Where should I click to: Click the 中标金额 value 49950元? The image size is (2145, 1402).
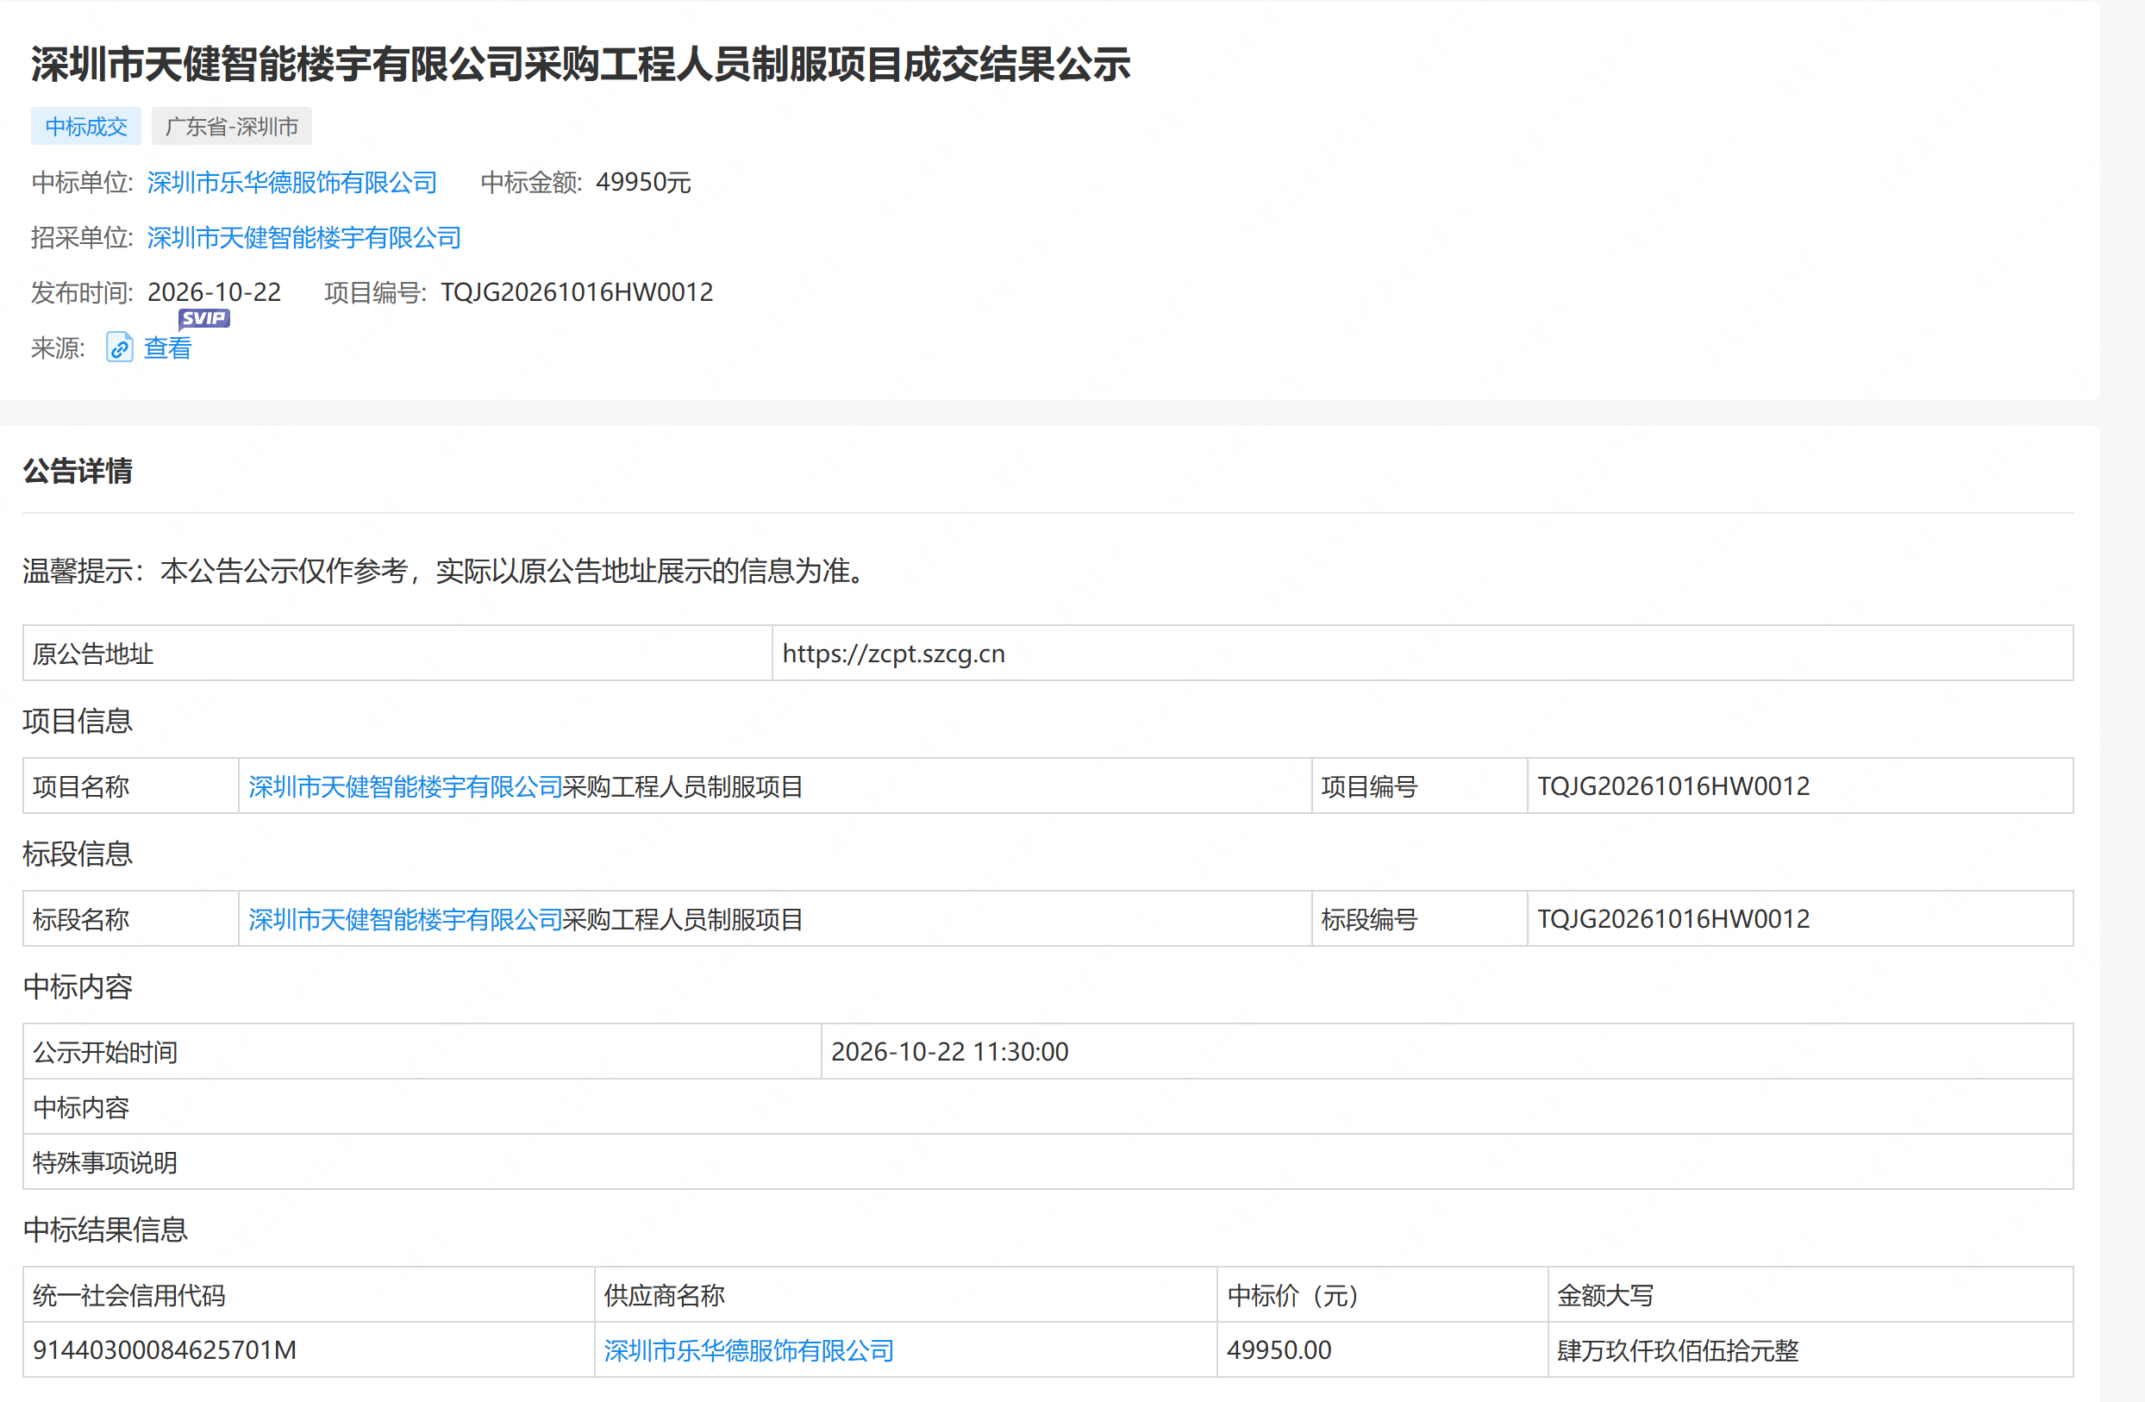tap(642, 182)
